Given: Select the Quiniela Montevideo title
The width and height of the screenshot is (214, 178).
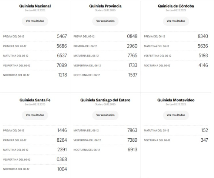Looking at the screenshot, I should pyautogui.click(x=176, y=100).
